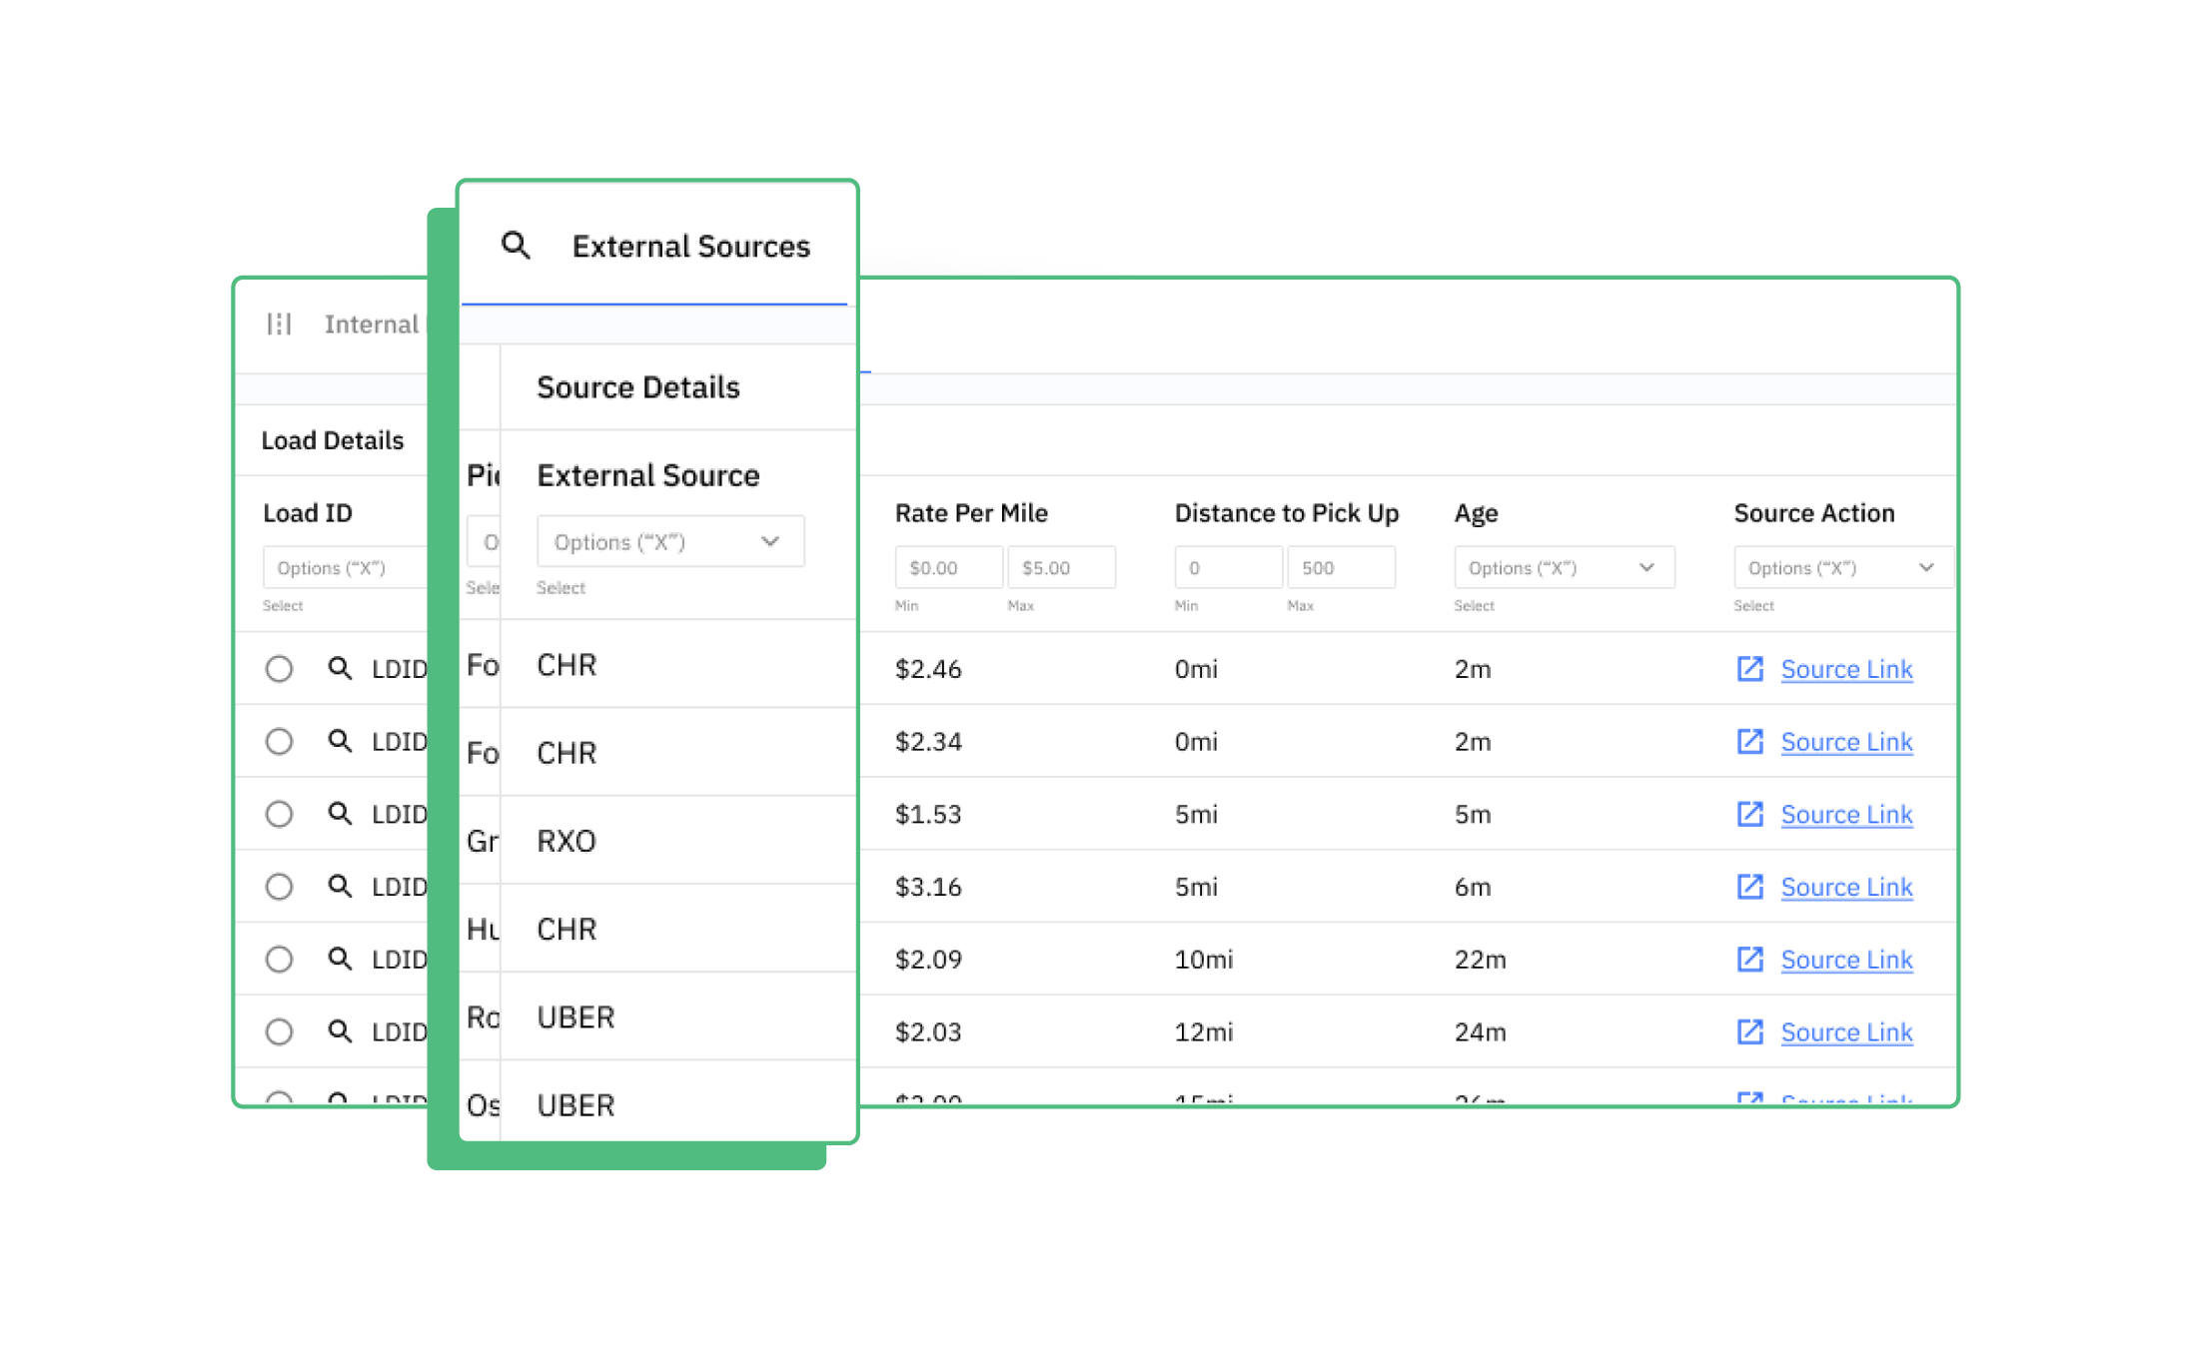Click the Distance to Pick Up max 500 field
This screenshot has width=2192, height=1348.
[x=1339, y=567]
